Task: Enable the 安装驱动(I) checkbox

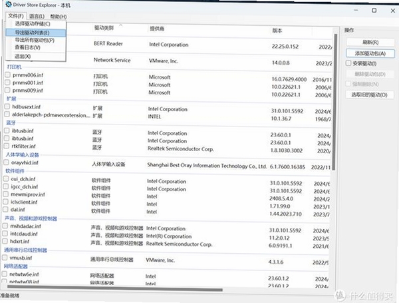Action: coord(348,63)
